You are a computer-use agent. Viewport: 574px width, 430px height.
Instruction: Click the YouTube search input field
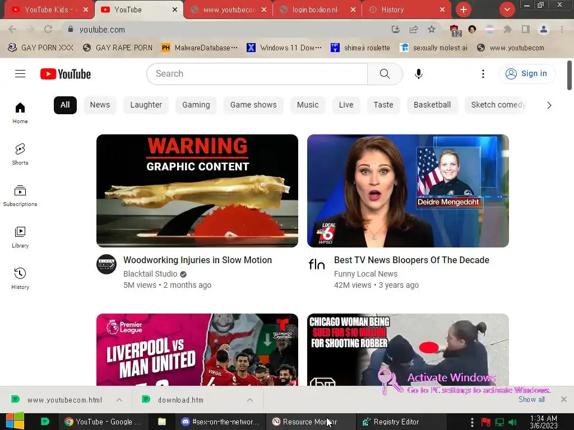click(x=257, y=74)
